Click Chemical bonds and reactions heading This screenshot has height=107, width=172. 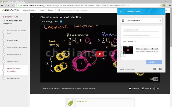pyautogui.click(x=13, y=22)
